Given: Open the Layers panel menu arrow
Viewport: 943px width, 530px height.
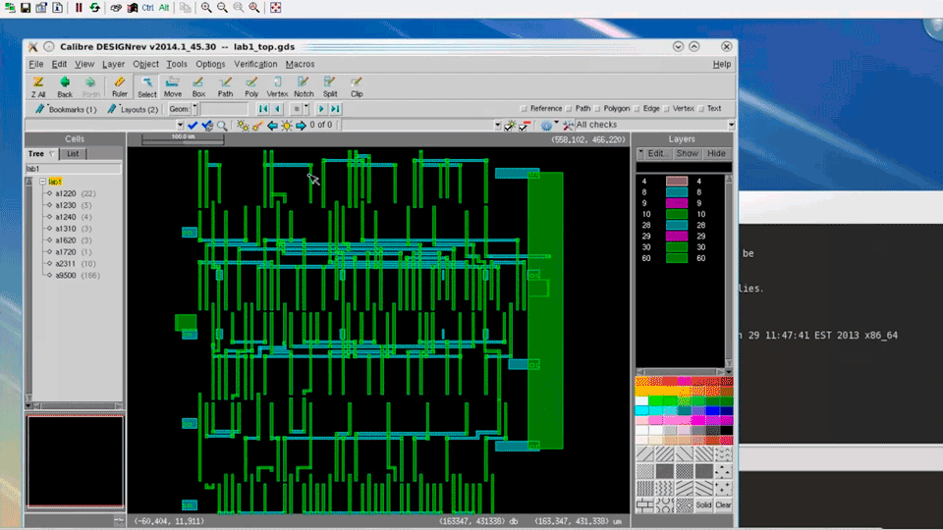Looking at the screenshot, I should pyautogui.click(x=640, y=153).
